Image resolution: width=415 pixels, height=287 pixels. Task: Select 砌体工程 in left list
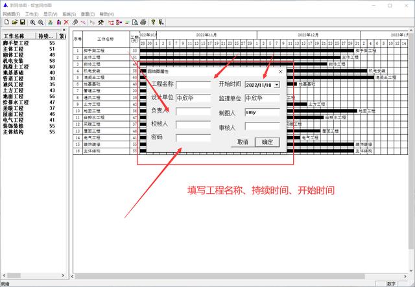point(13,55)
